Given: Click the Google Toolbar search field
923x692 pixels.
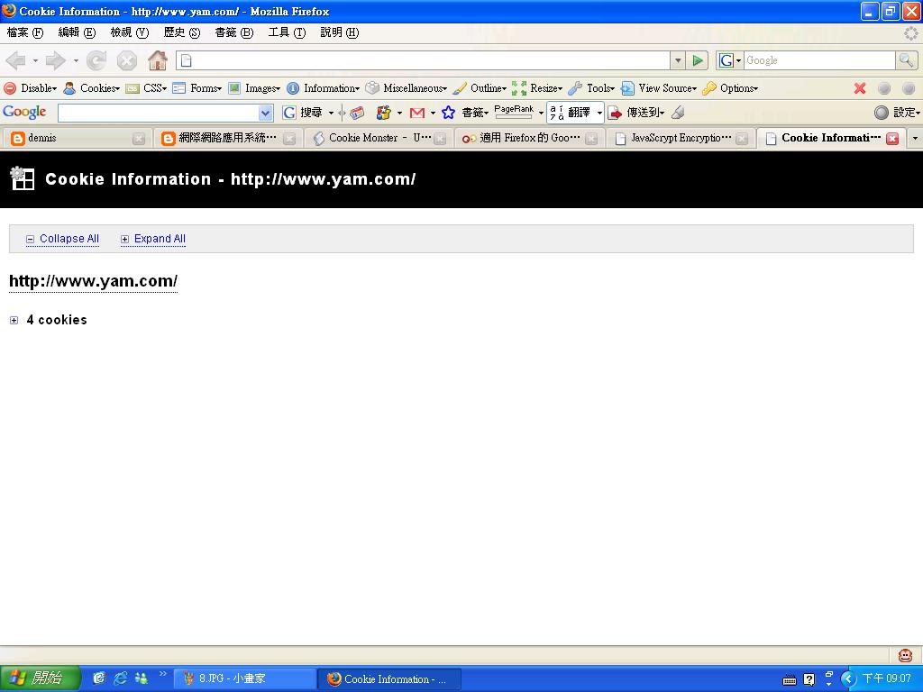Looking at the screenshot, I should coord(159,113).
